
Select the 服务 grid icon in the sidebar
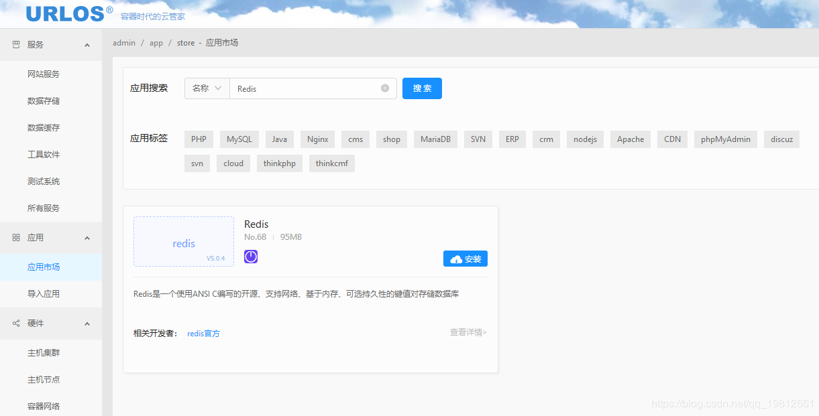tap(17, 44)
